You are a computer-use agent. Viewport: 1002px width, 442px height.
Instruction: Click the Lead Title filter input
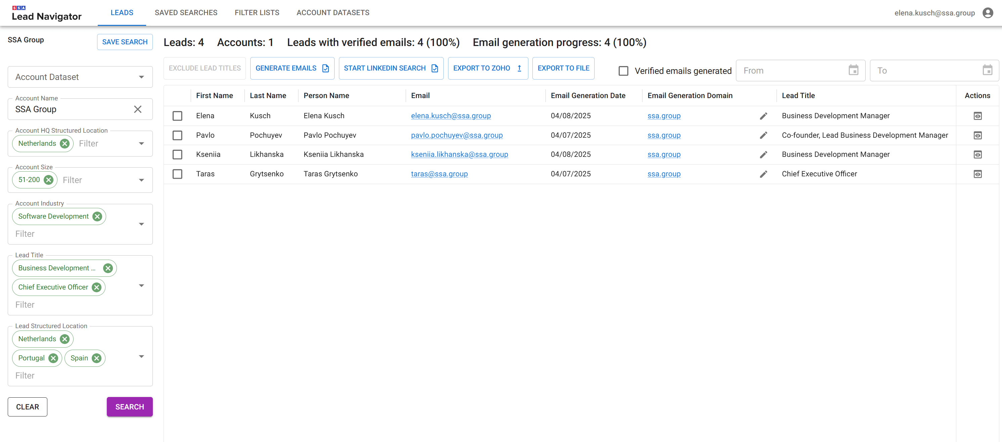tap(74, 305)
